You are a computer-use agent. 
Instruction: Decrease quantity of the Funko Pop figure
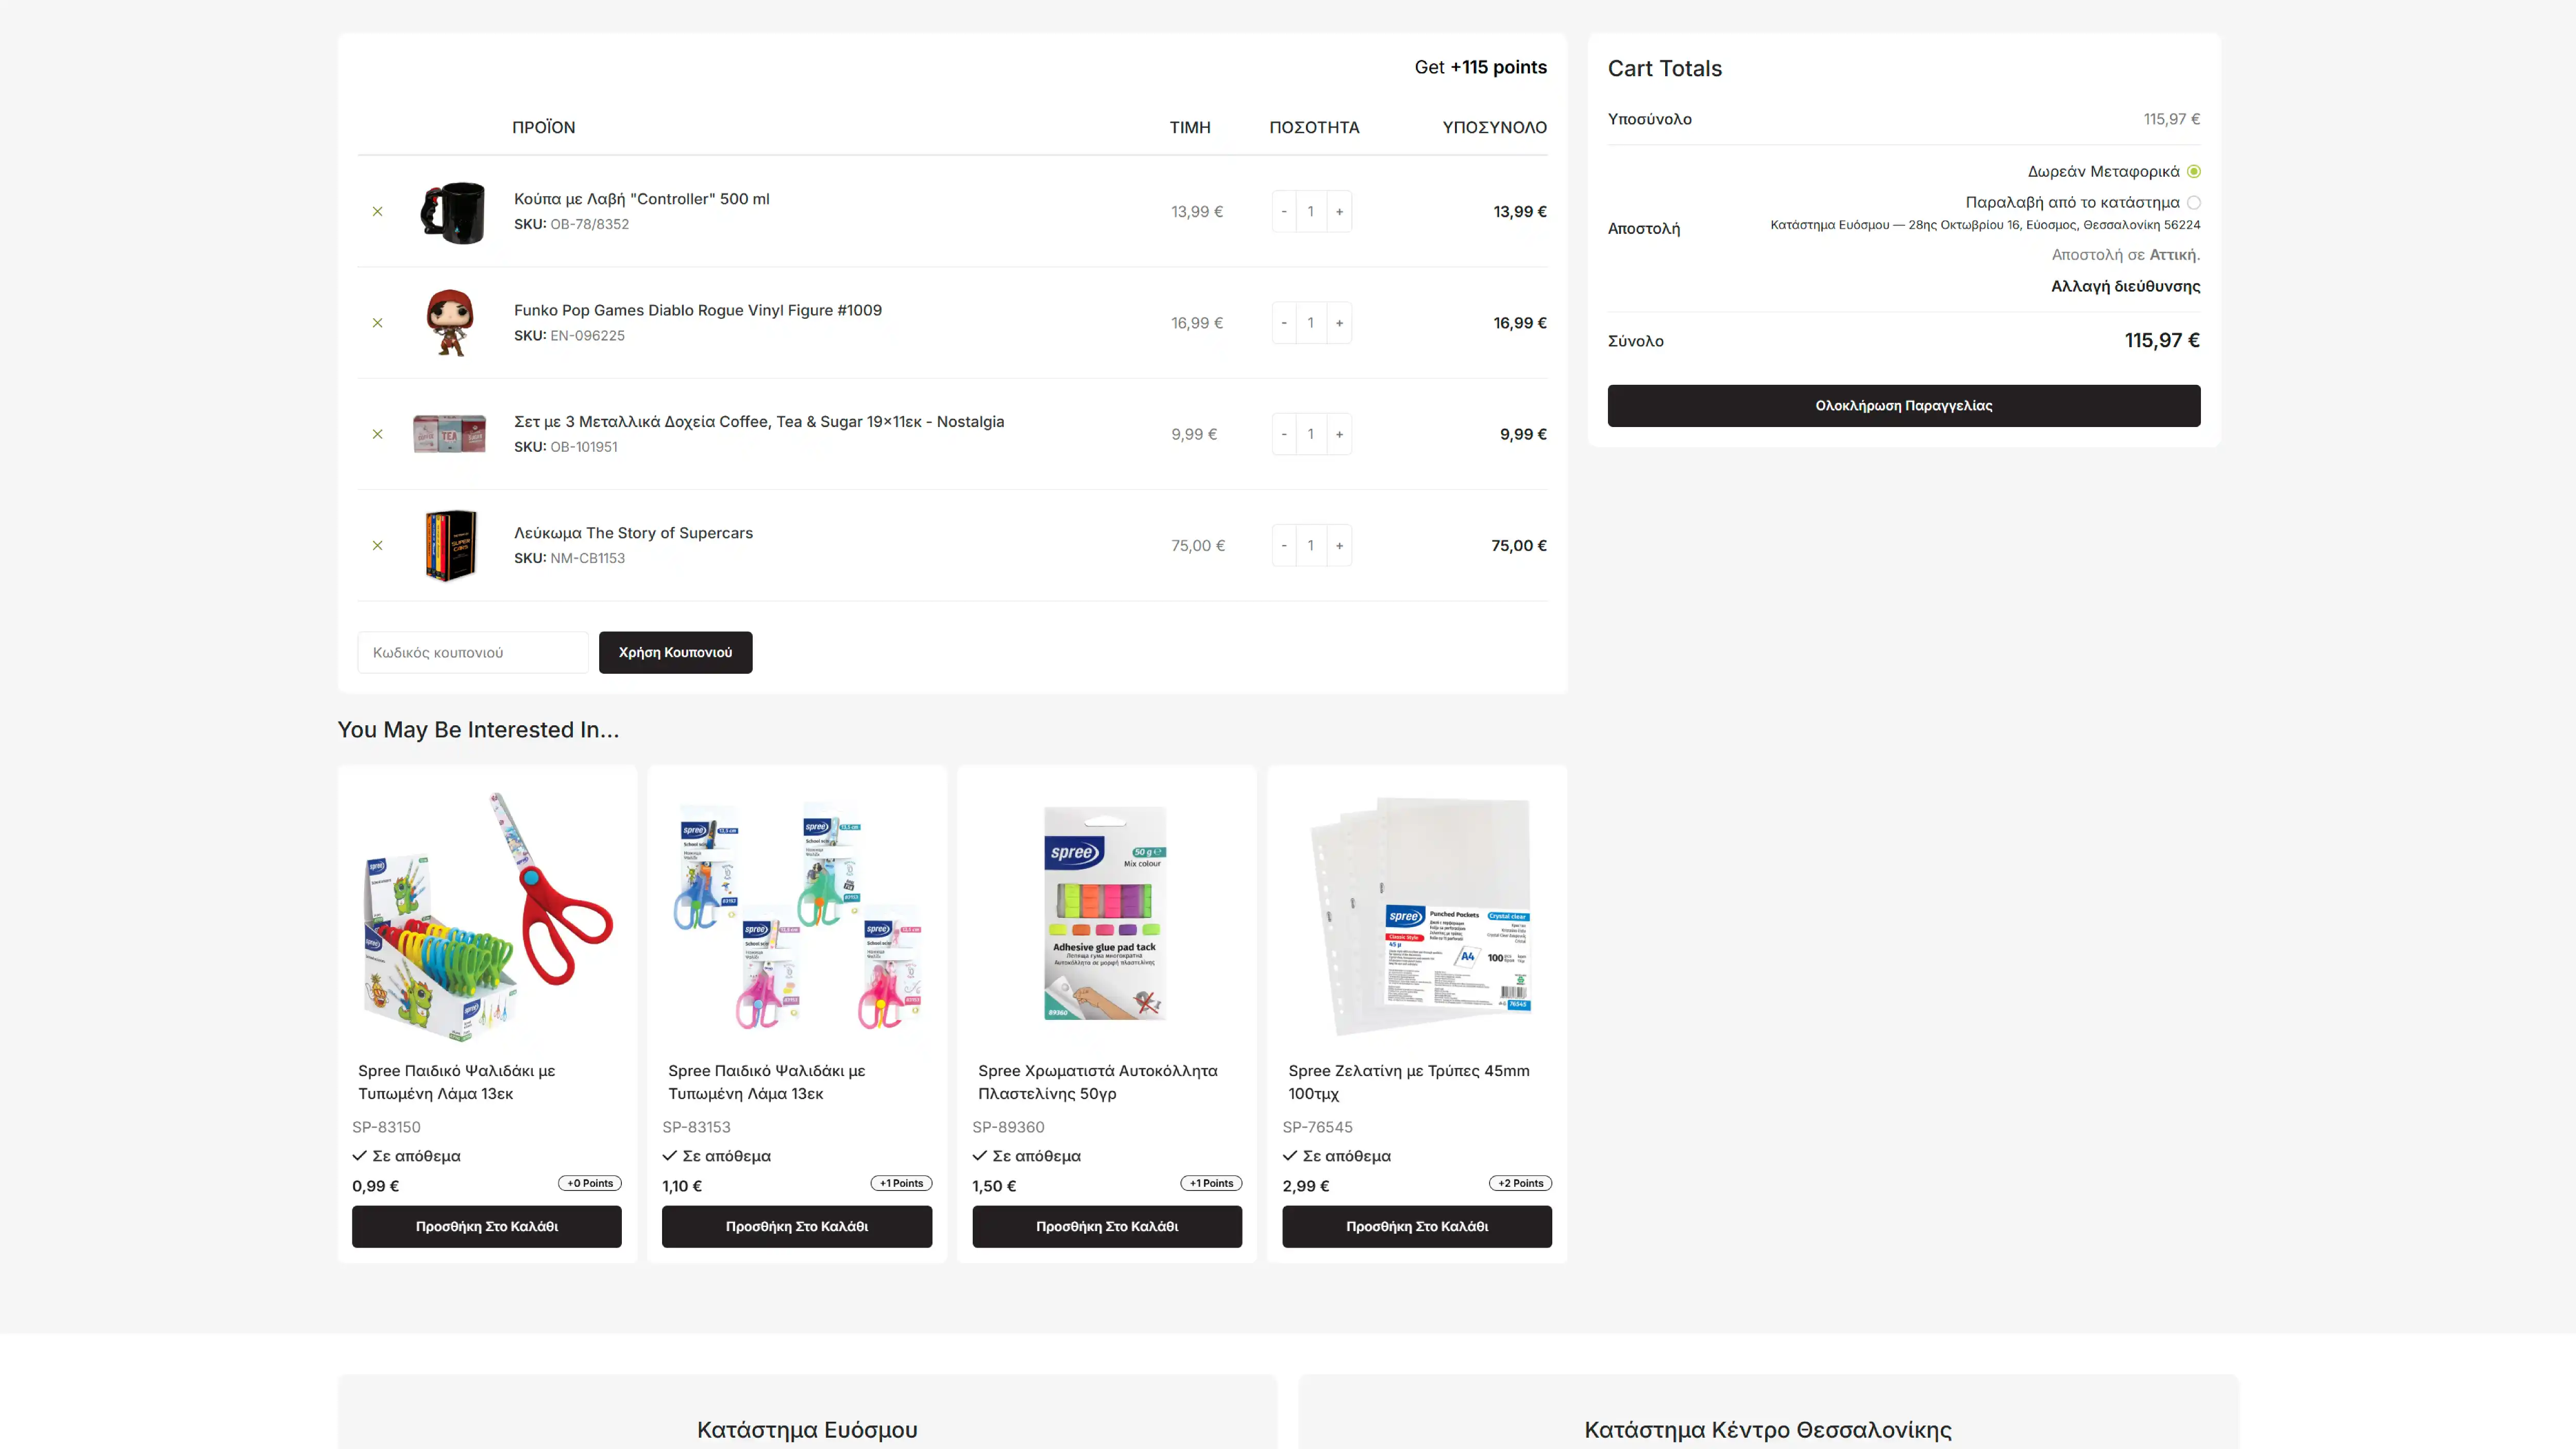pos(1284,323)
